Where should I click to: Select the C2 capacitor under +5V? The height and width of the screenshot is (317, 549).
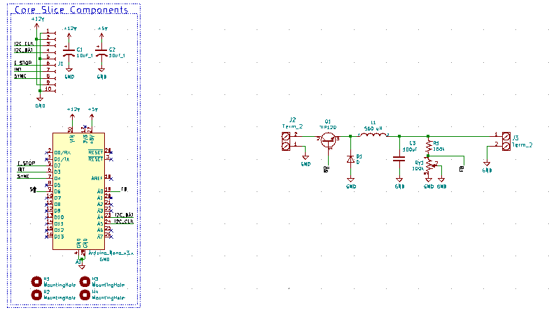coord(101,54)
